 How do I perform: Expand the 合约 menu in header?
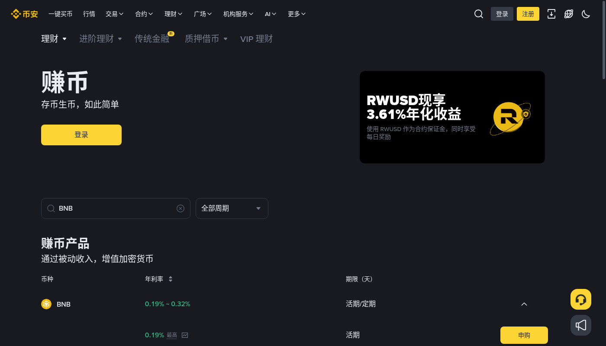144,14
